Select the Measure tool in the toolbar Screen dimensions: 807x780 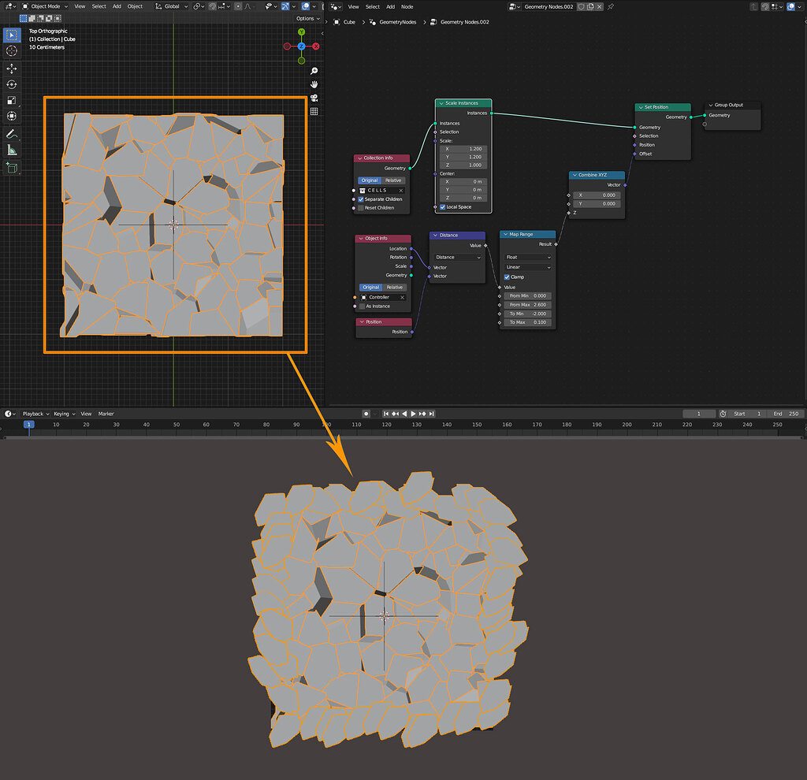[x=12, y=150]
